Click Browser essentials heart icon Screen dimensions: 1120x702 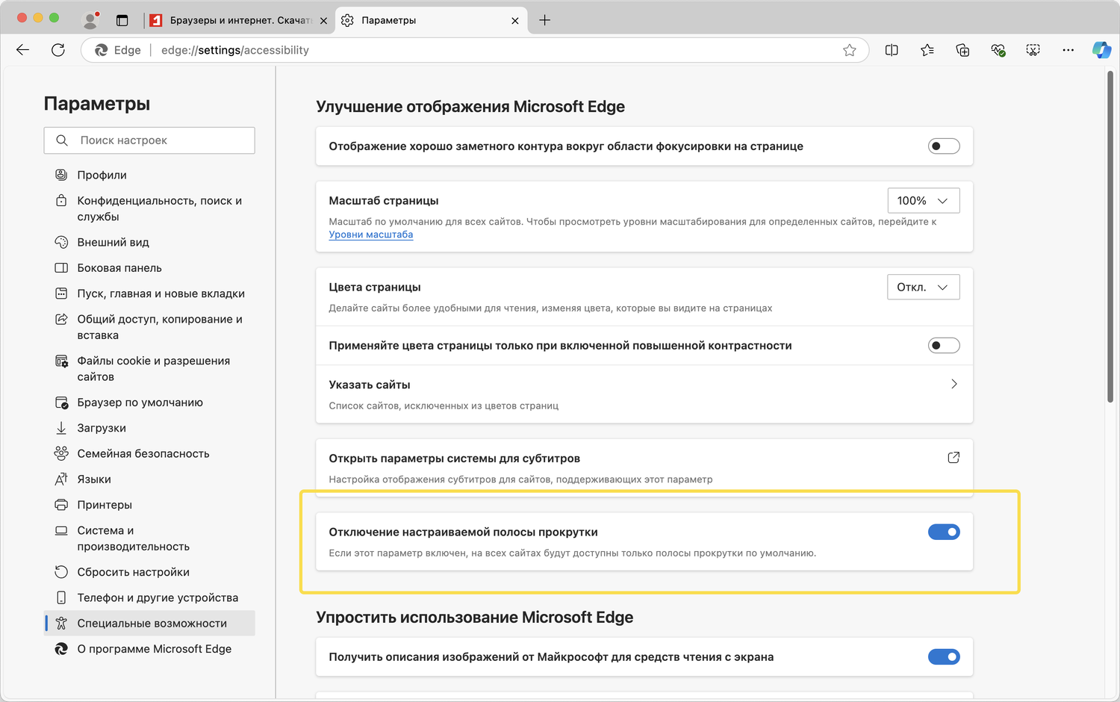tap(998, 50)
